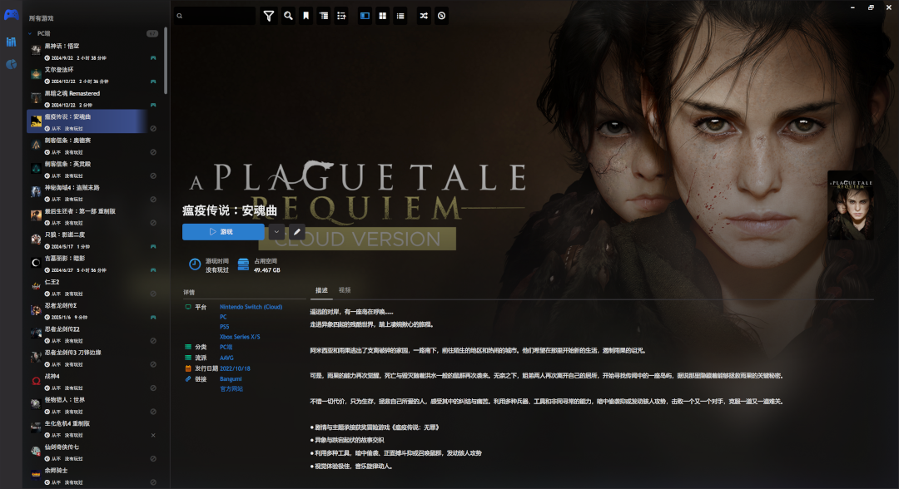This screenshot has height=489, width=899.
Task: Click the blue 游玩 play button
Action: coord(223,232)
